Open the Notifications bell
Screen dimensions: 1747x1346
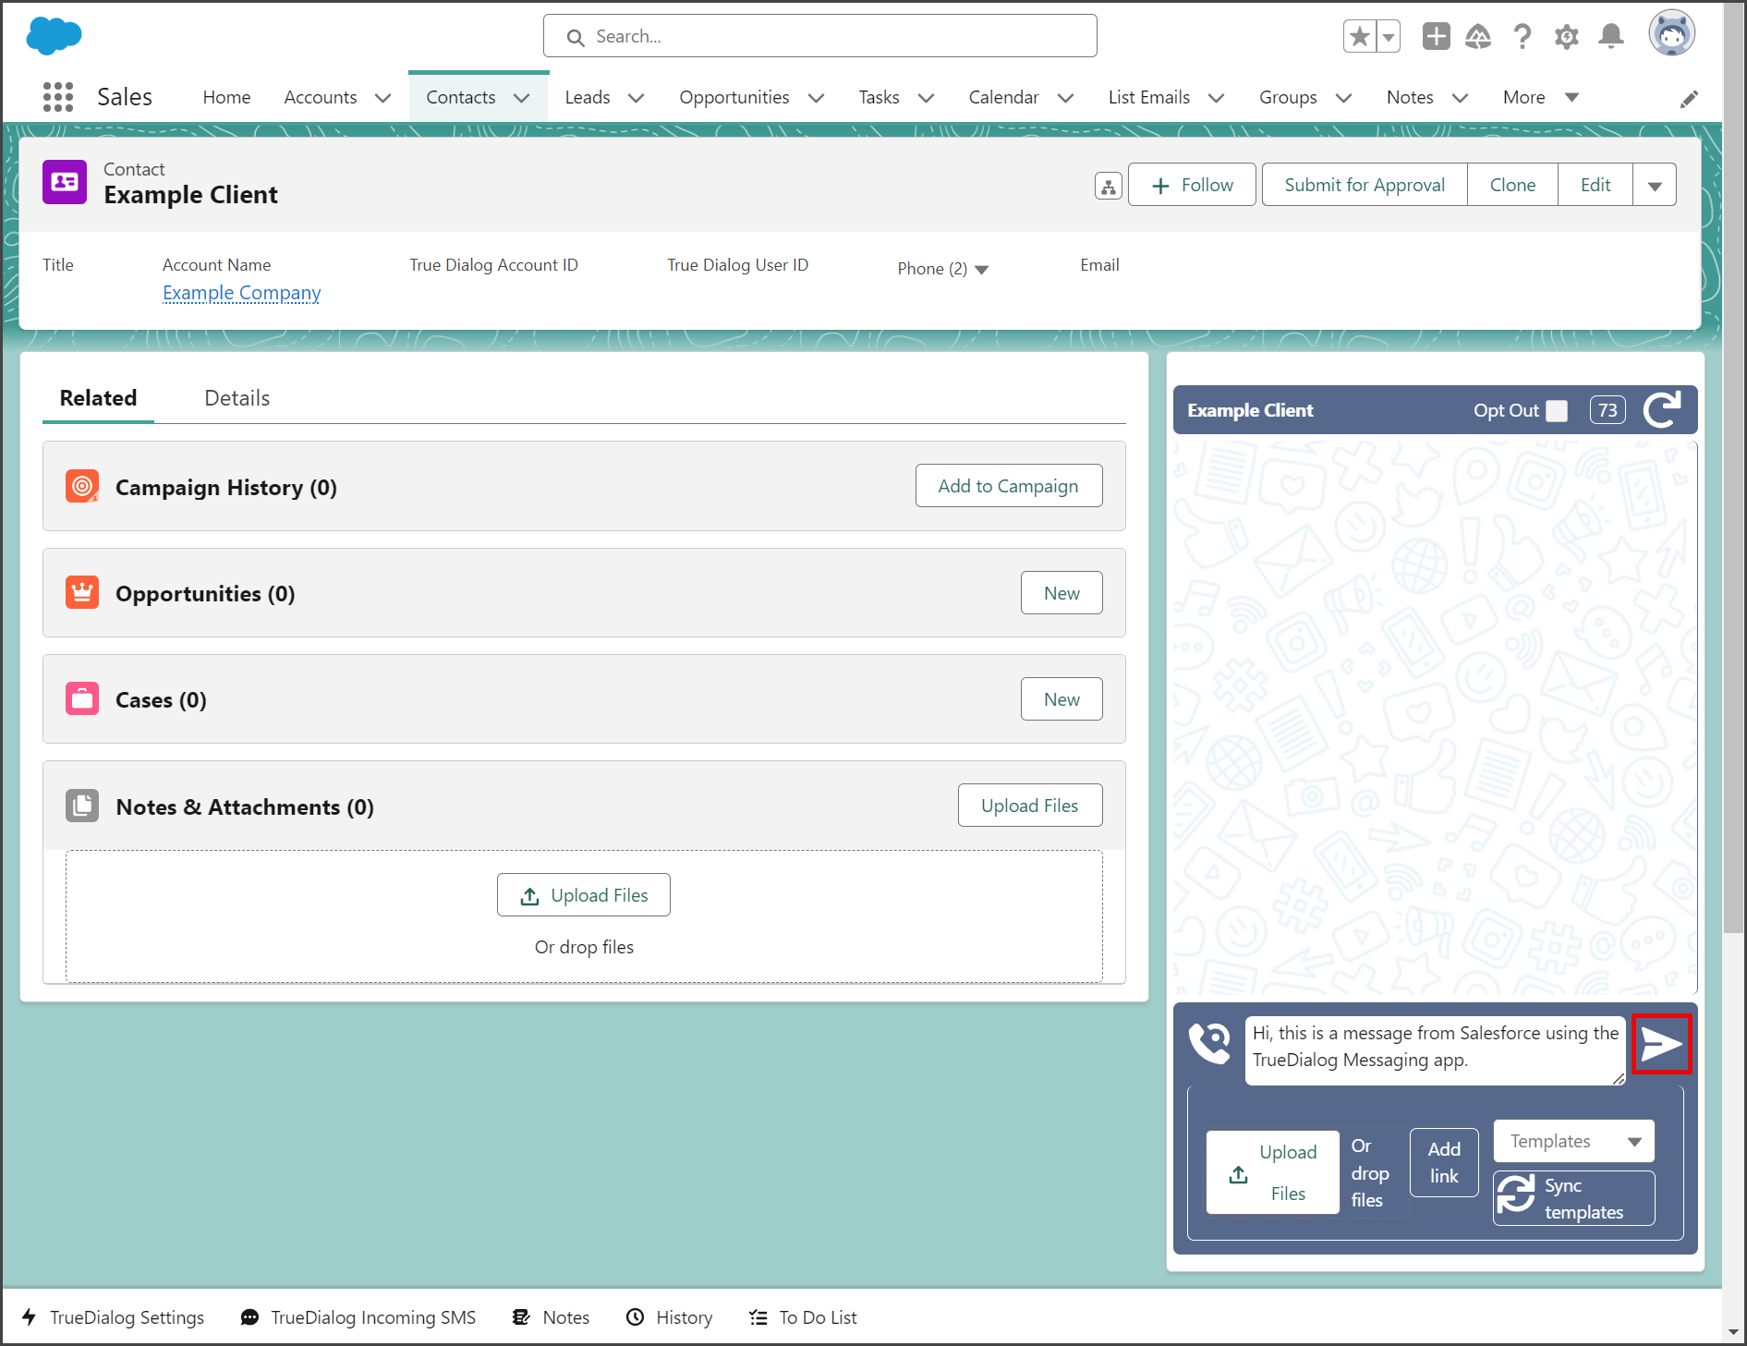click(1611, 37)
